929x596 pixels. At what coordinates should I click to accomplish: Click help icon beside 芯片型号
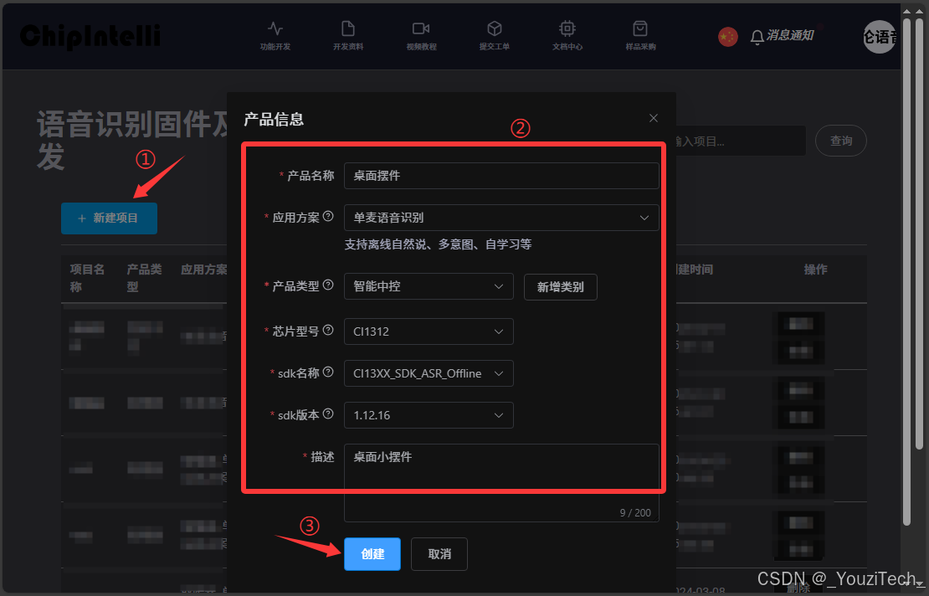[328, 330]
